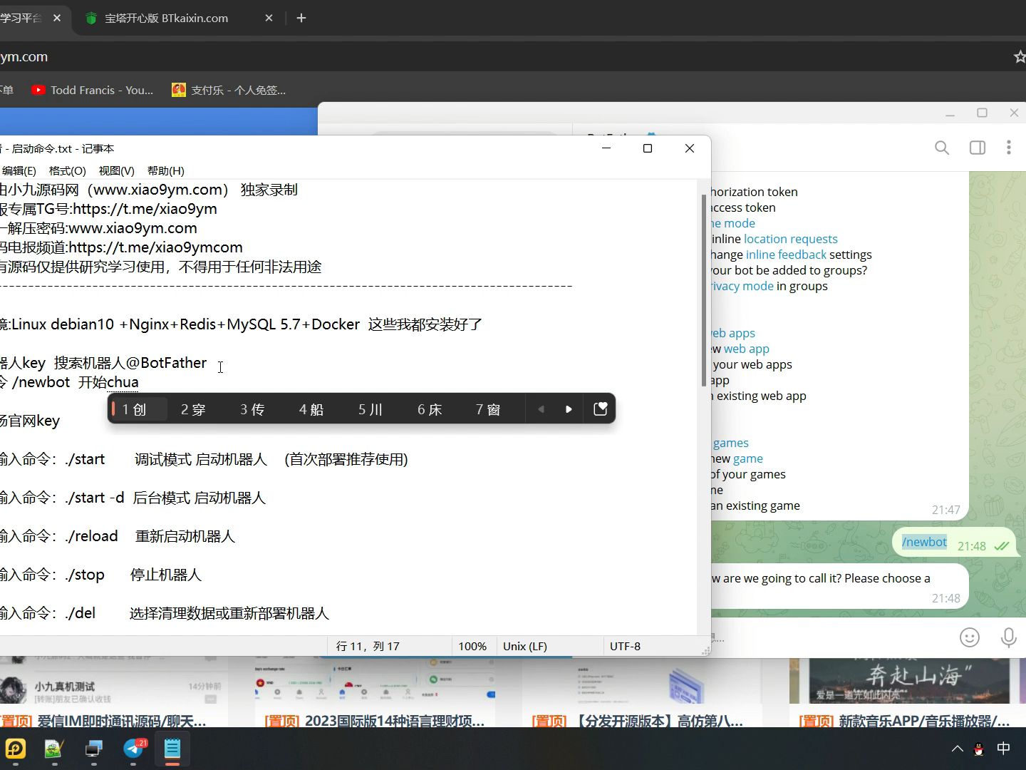The width and height of the screenshot is (1026, 770).
Task: Click browser address bar ym.com
Action: (x=499, y=56)
